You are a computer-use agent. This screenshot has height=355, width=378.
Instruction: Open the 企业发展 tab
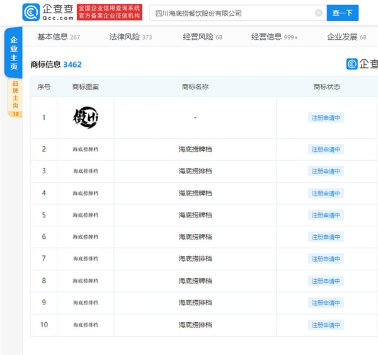coord(346,37)
